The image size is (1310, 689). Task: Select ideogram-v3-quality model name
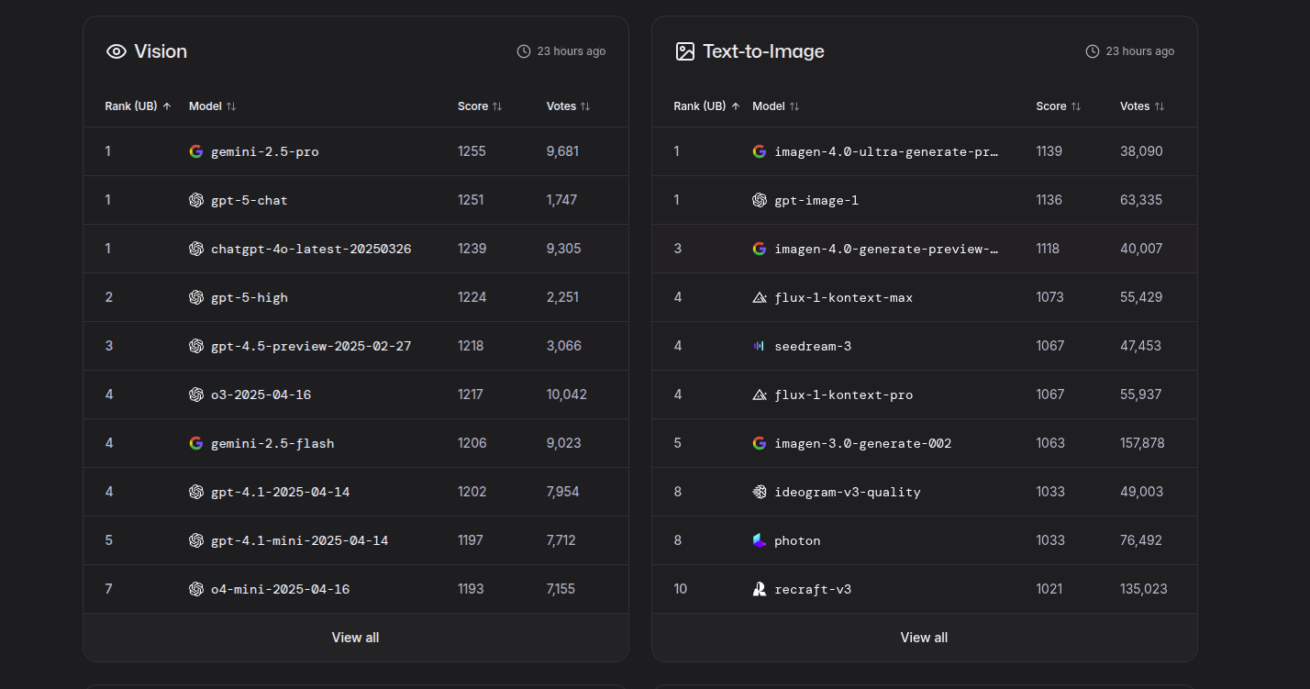pos(848,492)
